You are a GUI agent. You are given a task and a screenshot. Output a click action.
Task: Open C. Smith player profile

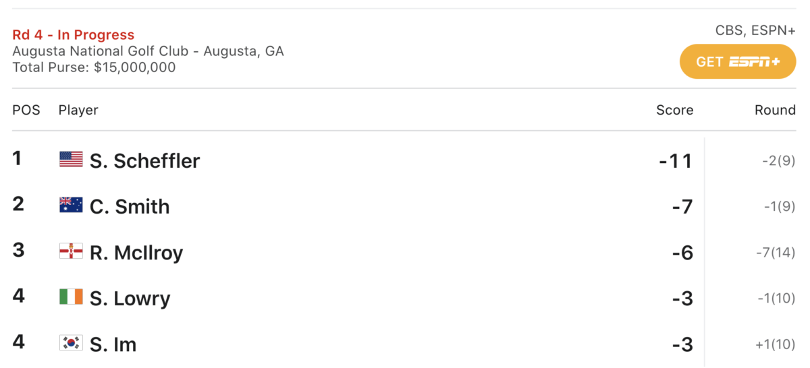(130, 206)
